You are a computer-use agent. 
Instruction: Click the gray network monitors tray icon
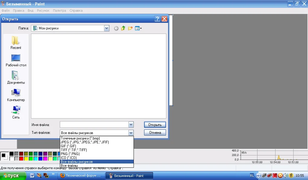click(264, 175)
